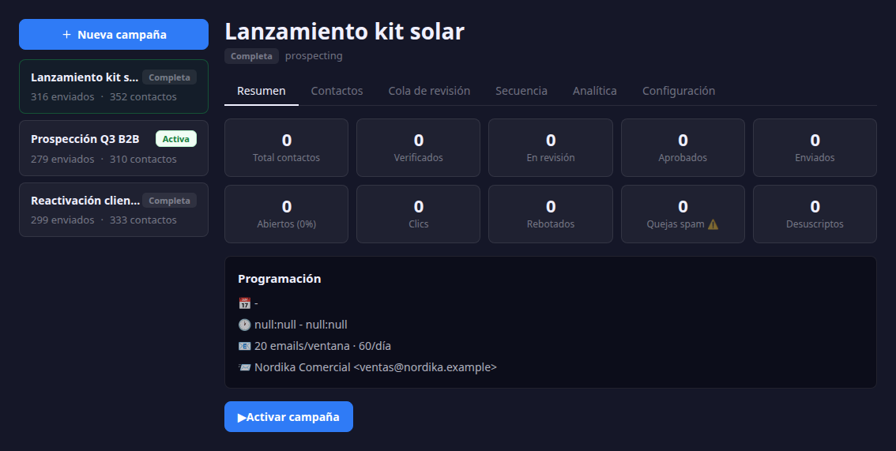Click the Quejas spam stat card
Image resolution: width=896 pixels, height=451 pixels.
click(x=683, y=213)
